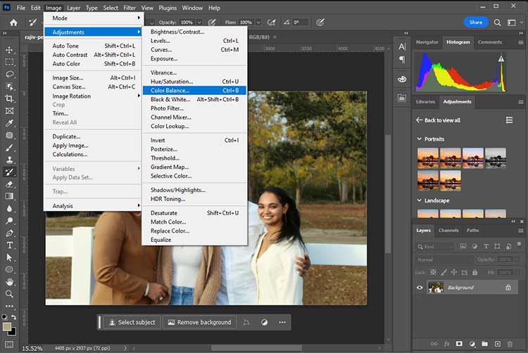The height and width of the screenshot is (353, 528).
Task: Select the Move tool
Action: [x=9, y=50]
